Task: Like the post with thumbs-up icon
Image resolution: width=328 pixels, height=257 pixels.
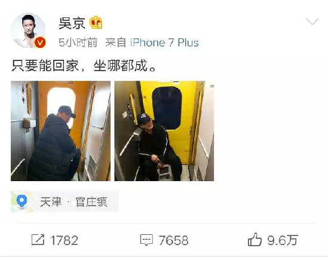Action: pos(255,239)
